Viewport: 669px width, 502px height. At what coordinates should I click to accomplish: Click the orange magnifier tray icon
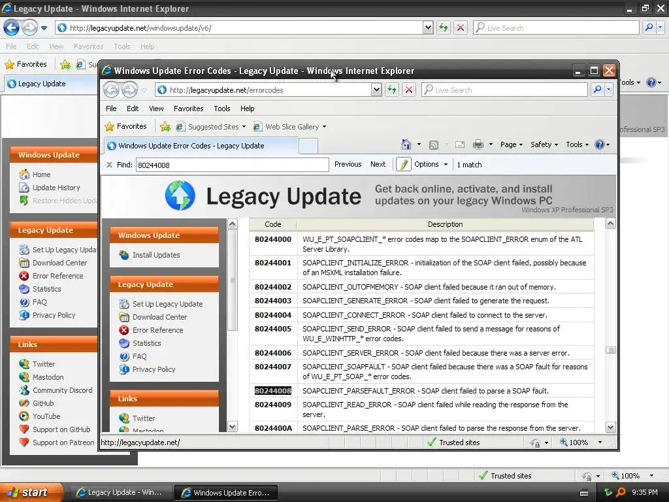tap(621, 492)
